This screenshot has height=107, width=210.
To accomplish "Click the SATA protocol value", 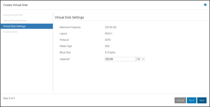I will pos(108,40).
